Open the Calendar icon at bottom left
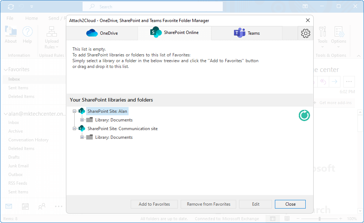Viewport: 364px width, 223px height. point(25,206)
